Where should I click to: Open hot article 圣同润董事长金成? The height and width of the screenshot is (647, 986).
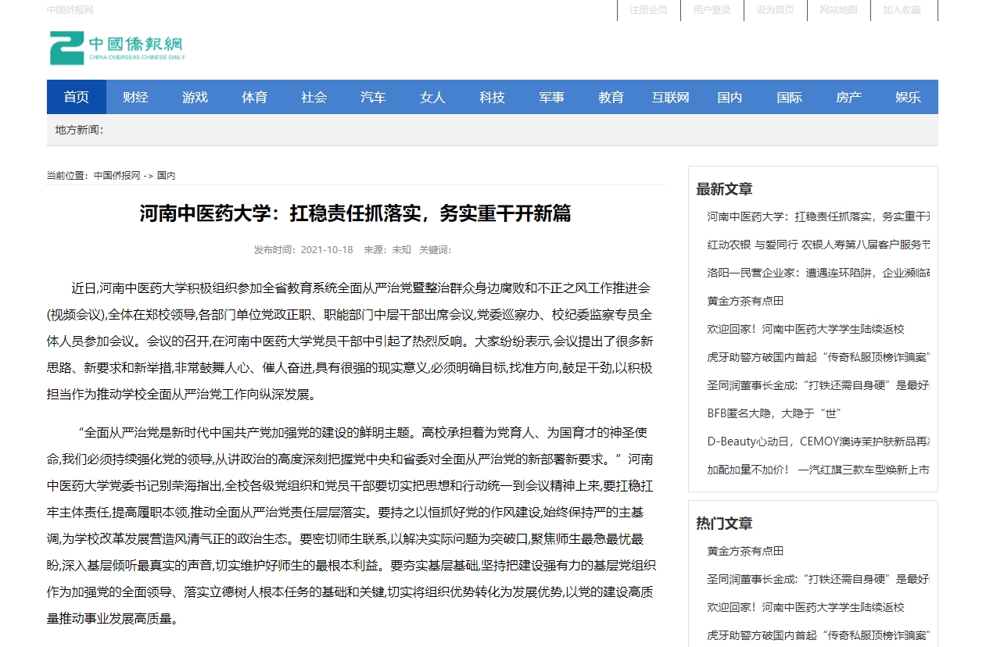(x=819, y=579)
